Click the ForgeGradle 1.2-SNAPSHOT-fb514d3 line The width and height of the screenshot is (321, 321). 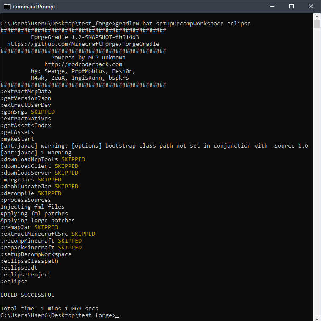point(85,37)
